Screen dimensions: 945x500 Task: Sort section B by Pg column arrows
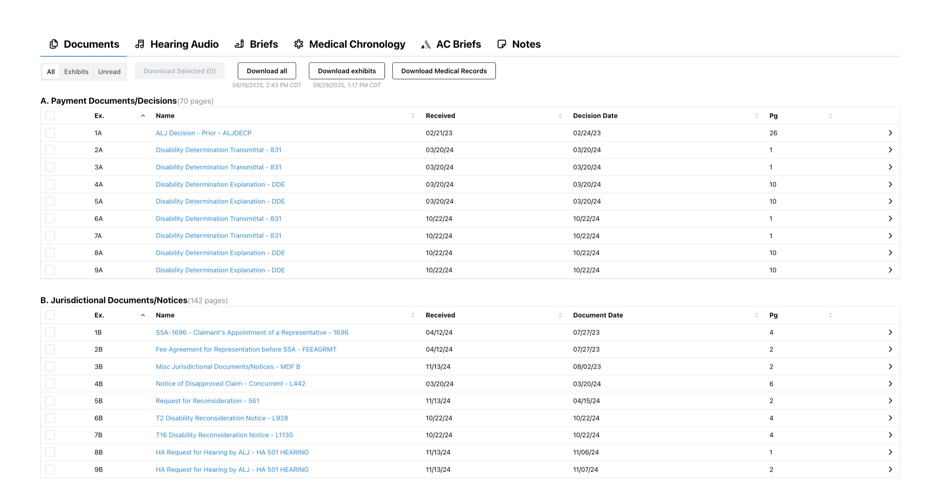[x=830, y=315]
